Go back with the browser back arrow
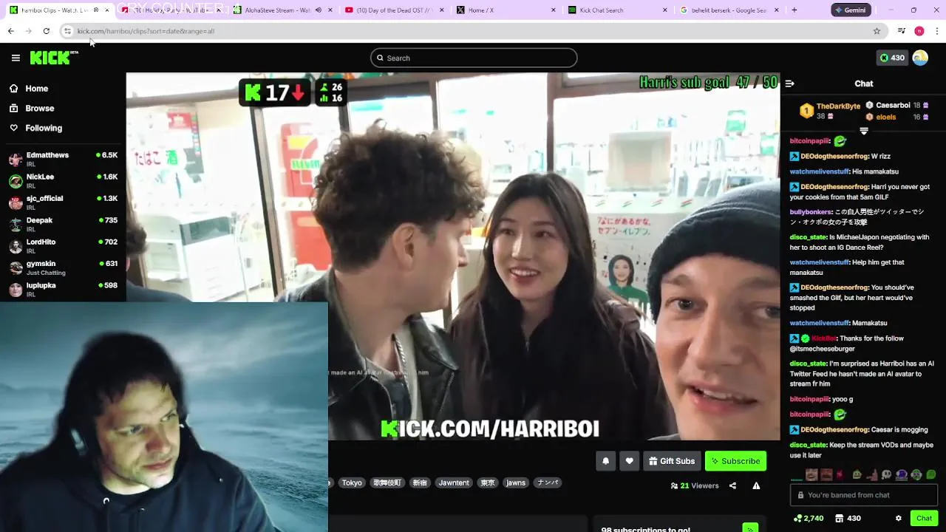Screen dimensions: 946x532 (11, 31)
